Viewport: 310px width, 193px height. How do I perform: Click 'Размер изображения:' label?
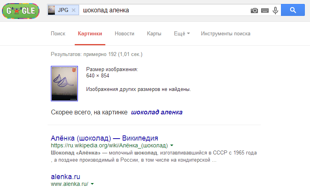112,69
